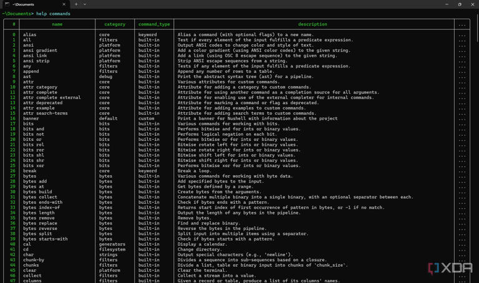Image resolution: width=479 pixels, height=283 pixels.
Task: Open a new terminal tab
Action: [x=76, y=4]
